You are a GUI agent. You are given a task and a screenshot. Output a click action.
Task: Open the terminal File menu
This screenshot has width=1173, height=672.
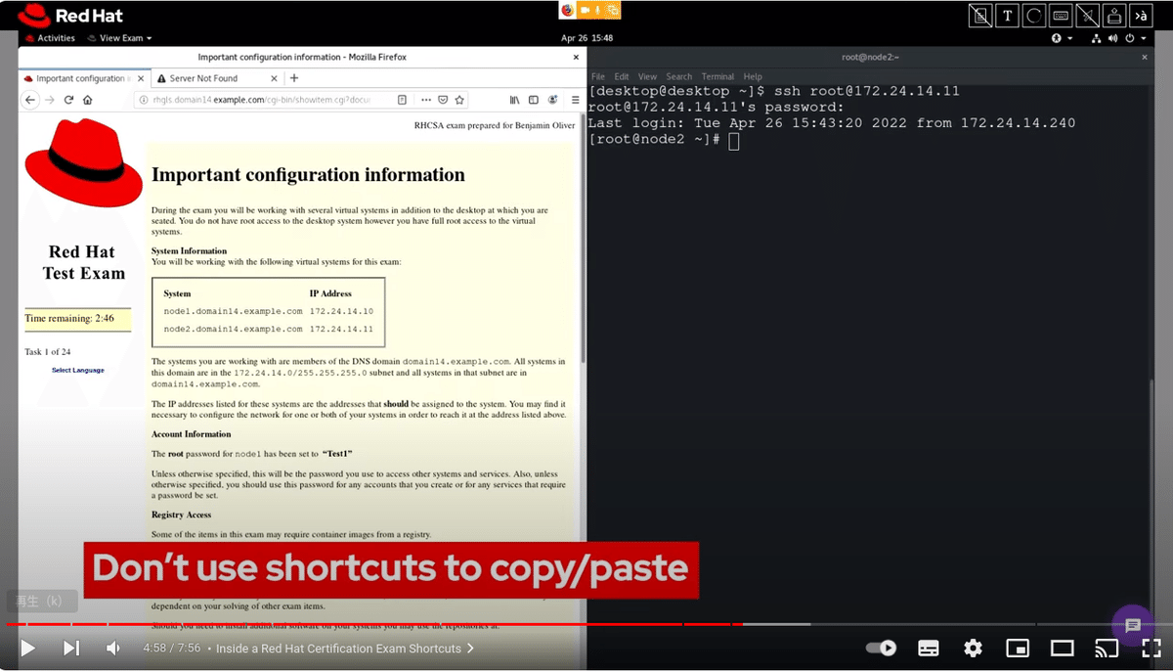coord(598,76)
